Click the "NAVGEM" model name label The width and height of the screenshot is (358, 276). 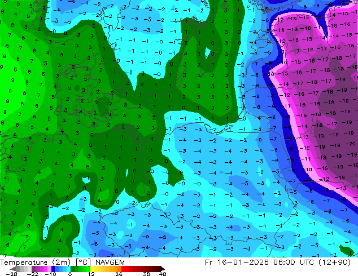tap(110, 262)
